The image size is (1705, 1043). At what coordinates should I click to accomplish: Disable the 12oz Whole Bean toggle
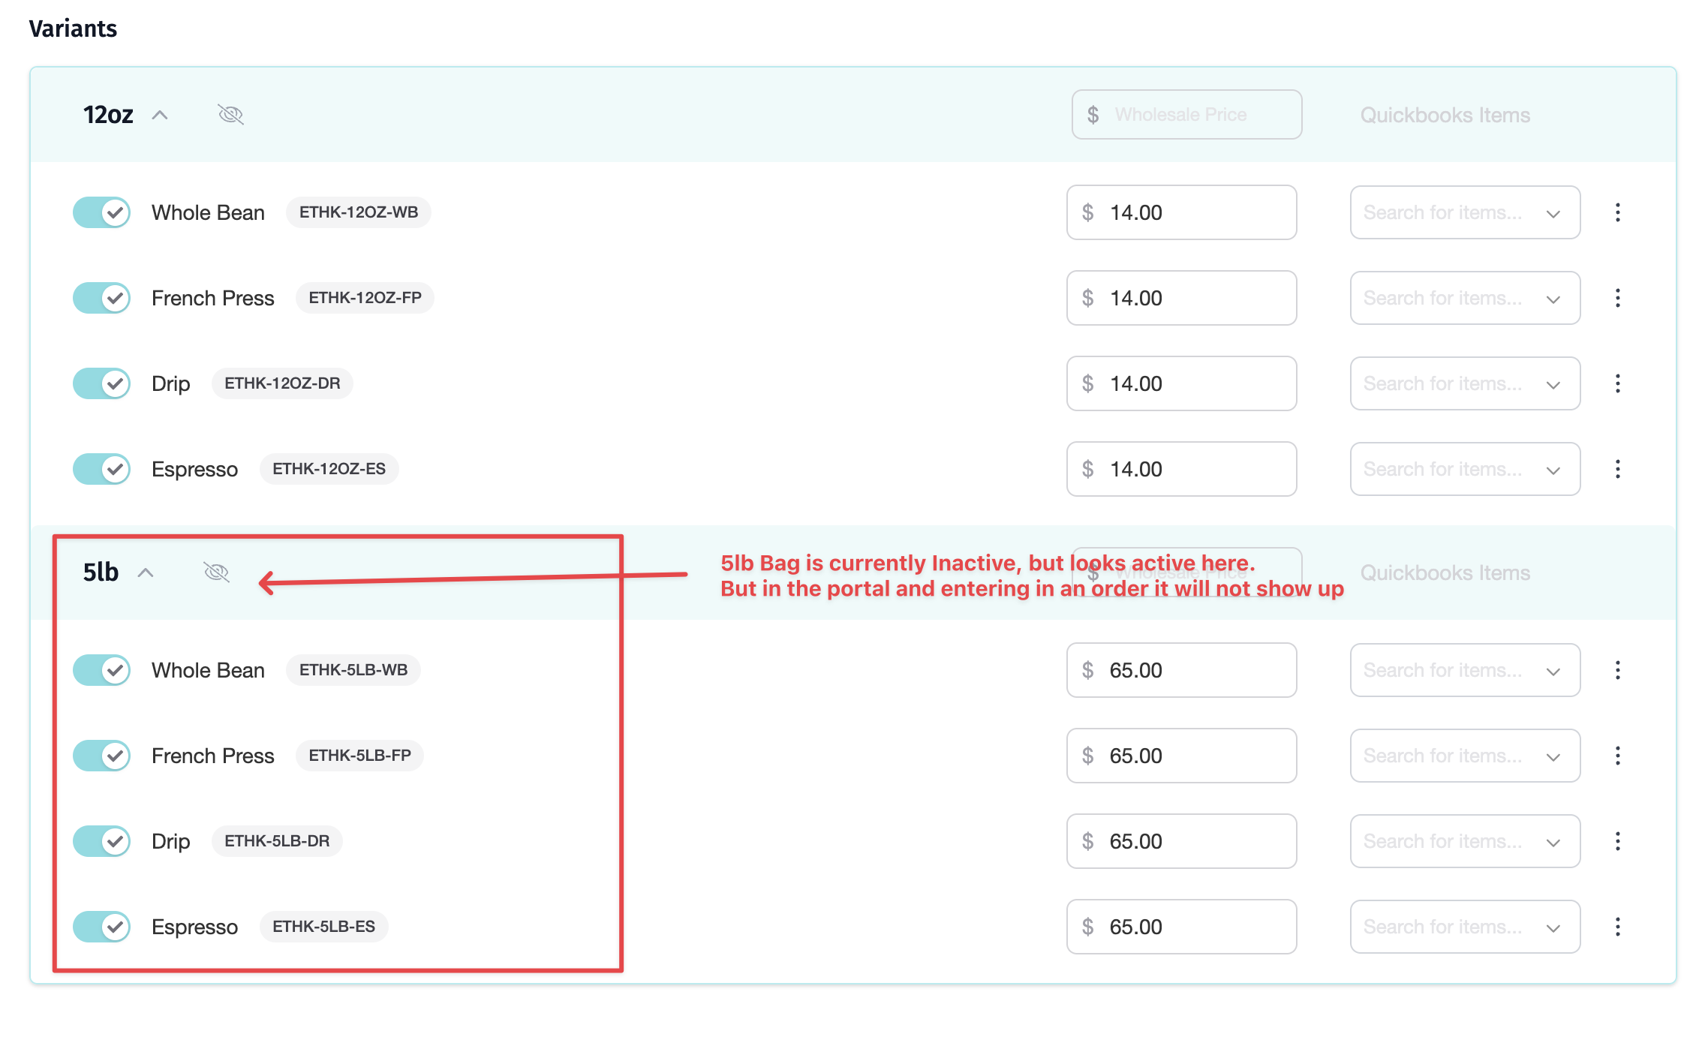point(102,212)
